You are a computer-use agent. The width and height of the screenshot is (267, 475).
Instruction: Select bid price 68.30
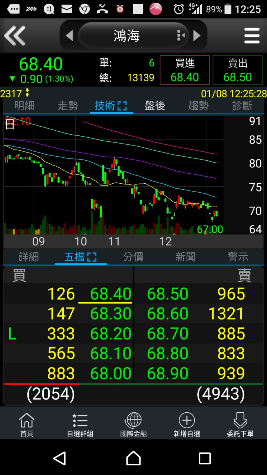click(111, 314)
